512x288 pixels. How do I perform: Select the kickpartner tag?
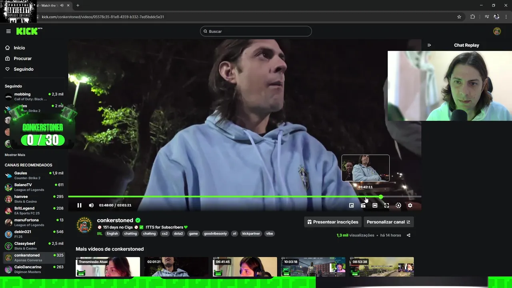(251, 234)
